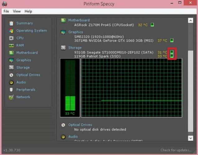Click Check for updates link
The image size is (198, 155).
[x=175, y=150]
